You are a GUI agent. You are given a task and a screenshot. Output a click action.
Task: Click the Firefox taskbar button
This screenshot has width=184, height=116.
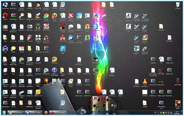pyautogui.click(x=46, y=113)
